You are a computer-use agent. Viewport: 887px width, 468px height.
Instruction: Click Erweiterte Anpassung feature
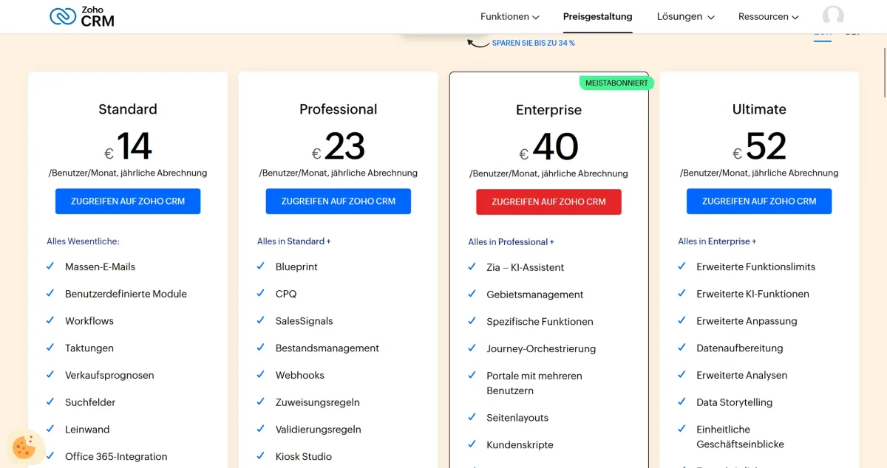coord(747,321)
